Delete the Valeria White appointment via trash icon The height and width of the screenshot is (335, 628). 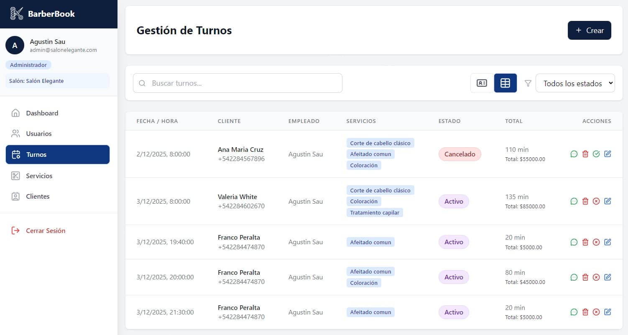(x=585, y=201)
